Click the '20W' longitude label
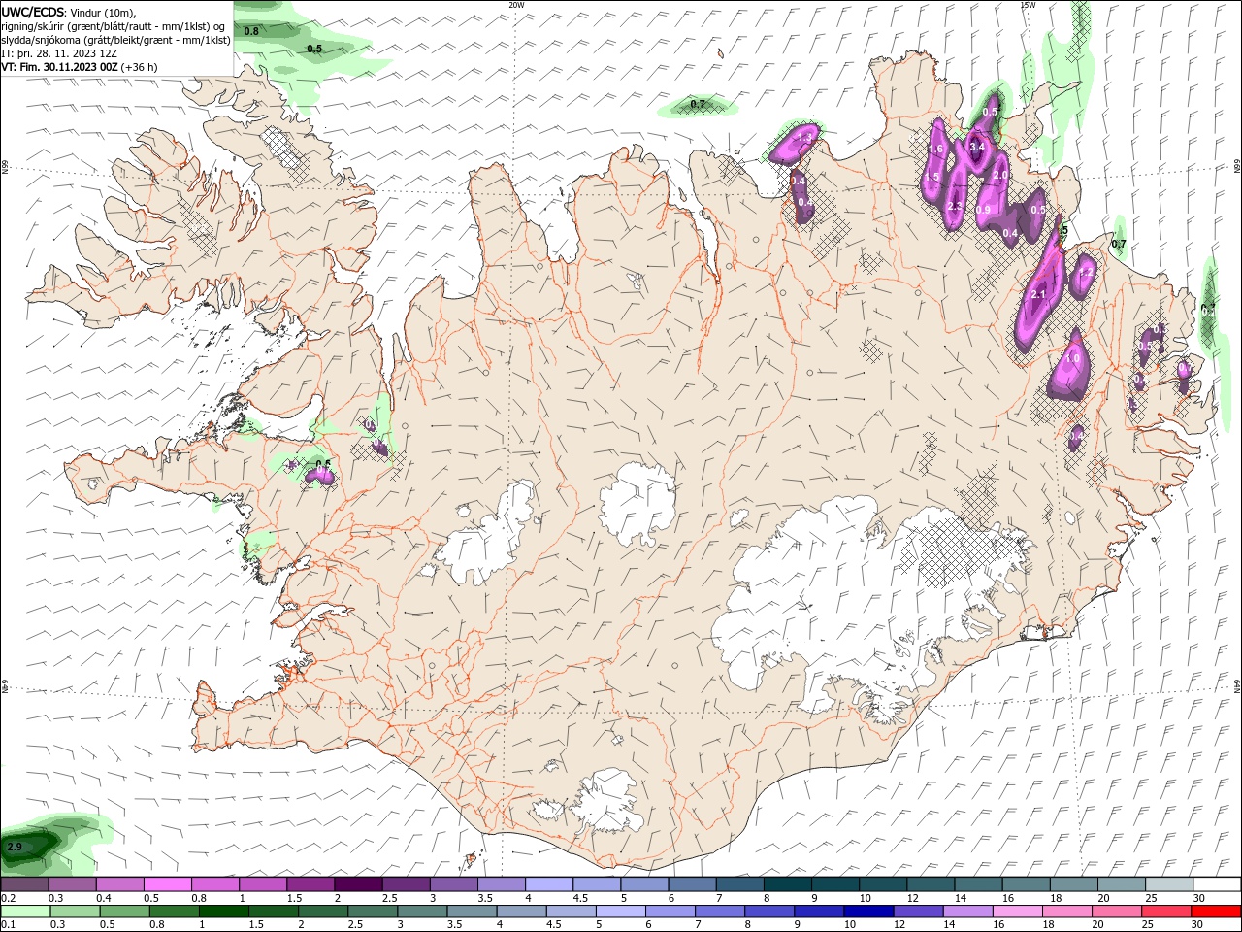This screenshot has width=1242, height=932. [x=516, y=5]
